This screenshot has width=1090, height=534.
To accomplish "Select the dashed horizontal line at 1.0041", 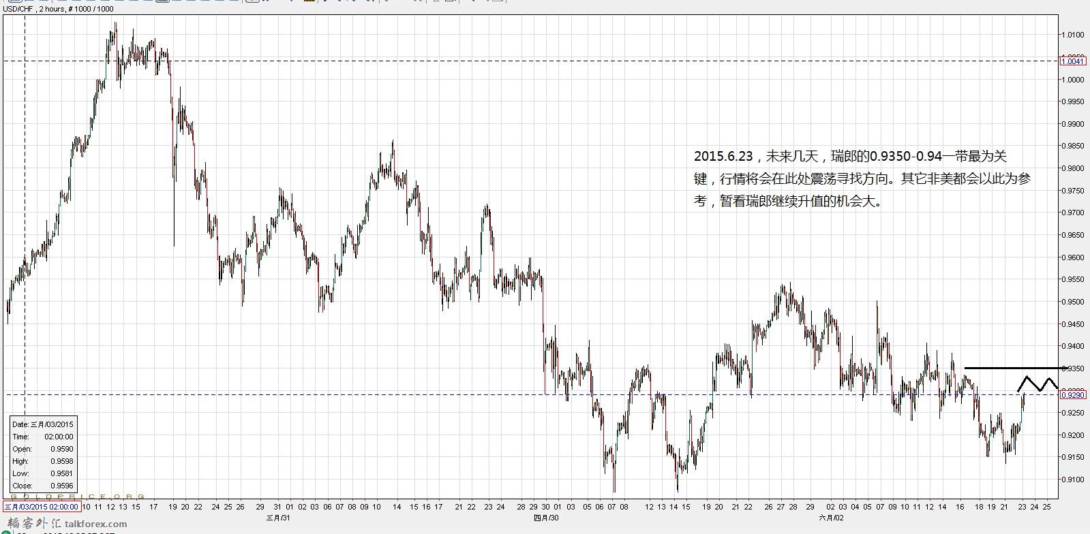I will [x=532, y=61].
